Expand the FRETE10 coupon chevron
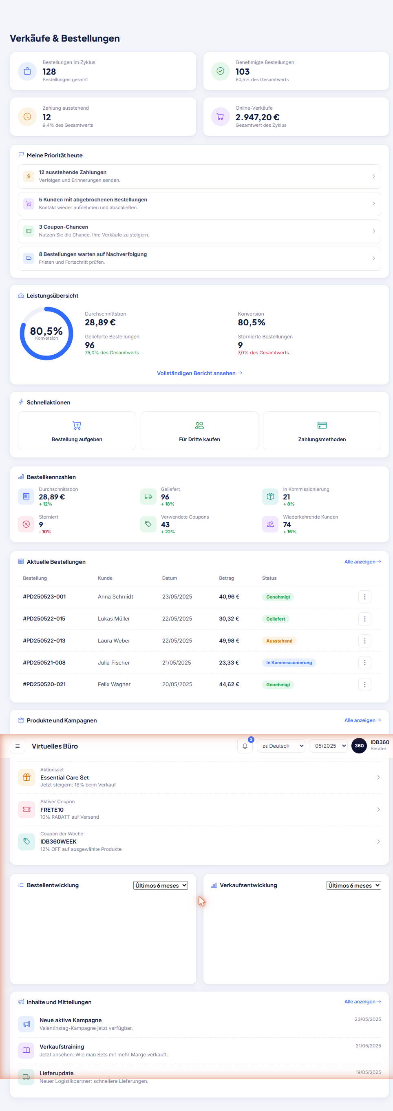Image resolution: width=393 pixels, height=1111 pixels. pos(378,810)
